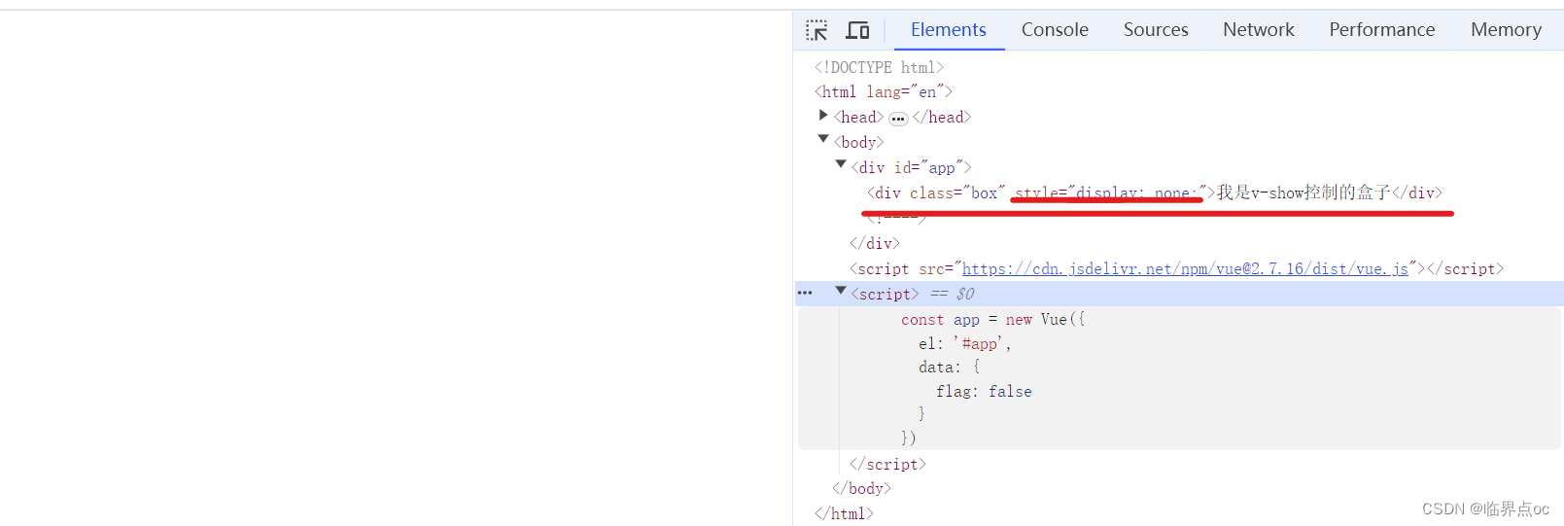Viewport: 1564px width, 526px height.
Task: Collapse the selected script node arrow
Action: (841, 292)
